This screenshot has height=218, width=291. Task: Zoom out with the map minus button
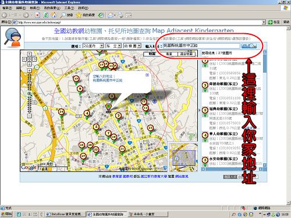[29, 116]
